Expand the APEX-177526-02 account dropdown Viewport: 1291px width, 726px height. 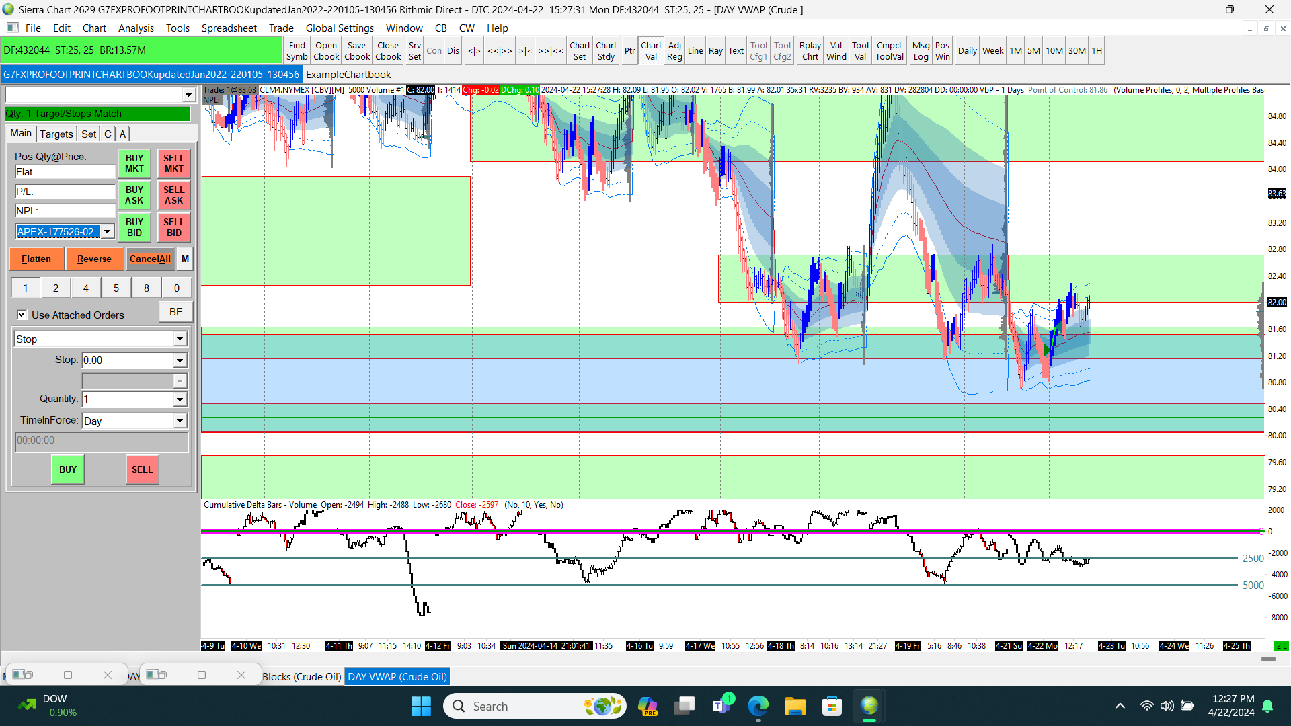click(107, 232)
